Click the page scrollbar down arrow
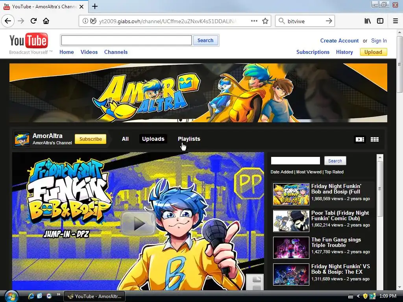Screen dimensions: 403x302 coord(399,287)
